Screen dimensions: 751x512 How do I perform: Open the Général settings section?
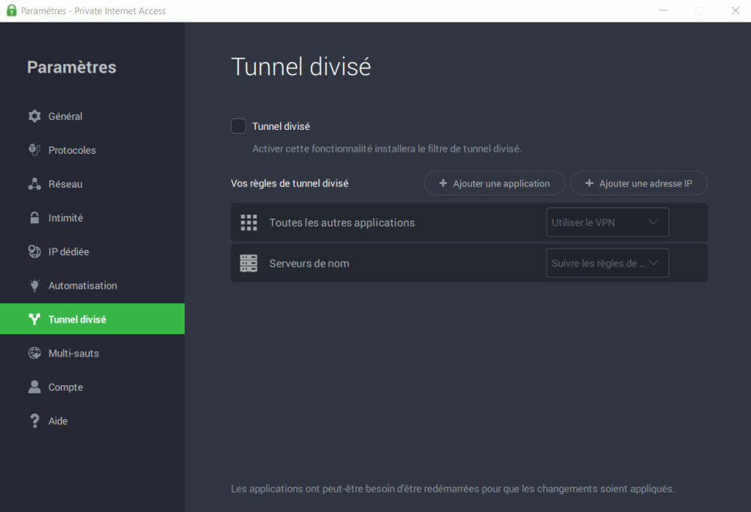[92, 116]
